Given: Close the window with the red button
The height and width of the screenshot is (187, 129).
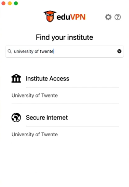Looking at the screenshot, I should 3,3.
